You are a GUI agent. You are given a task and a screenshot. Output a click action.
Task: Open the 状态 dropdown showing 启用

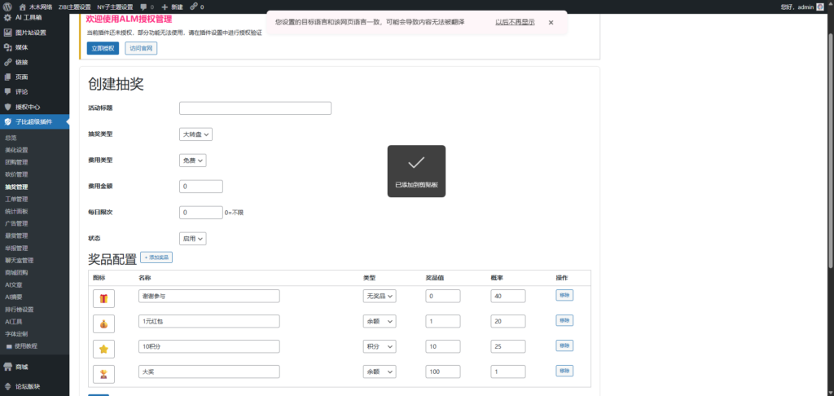coord(192,239)
